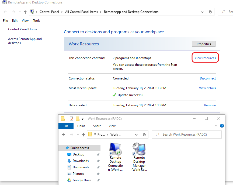Click the folder icon in the Explorer address bar
233x185 pixels.
point(90,134)
